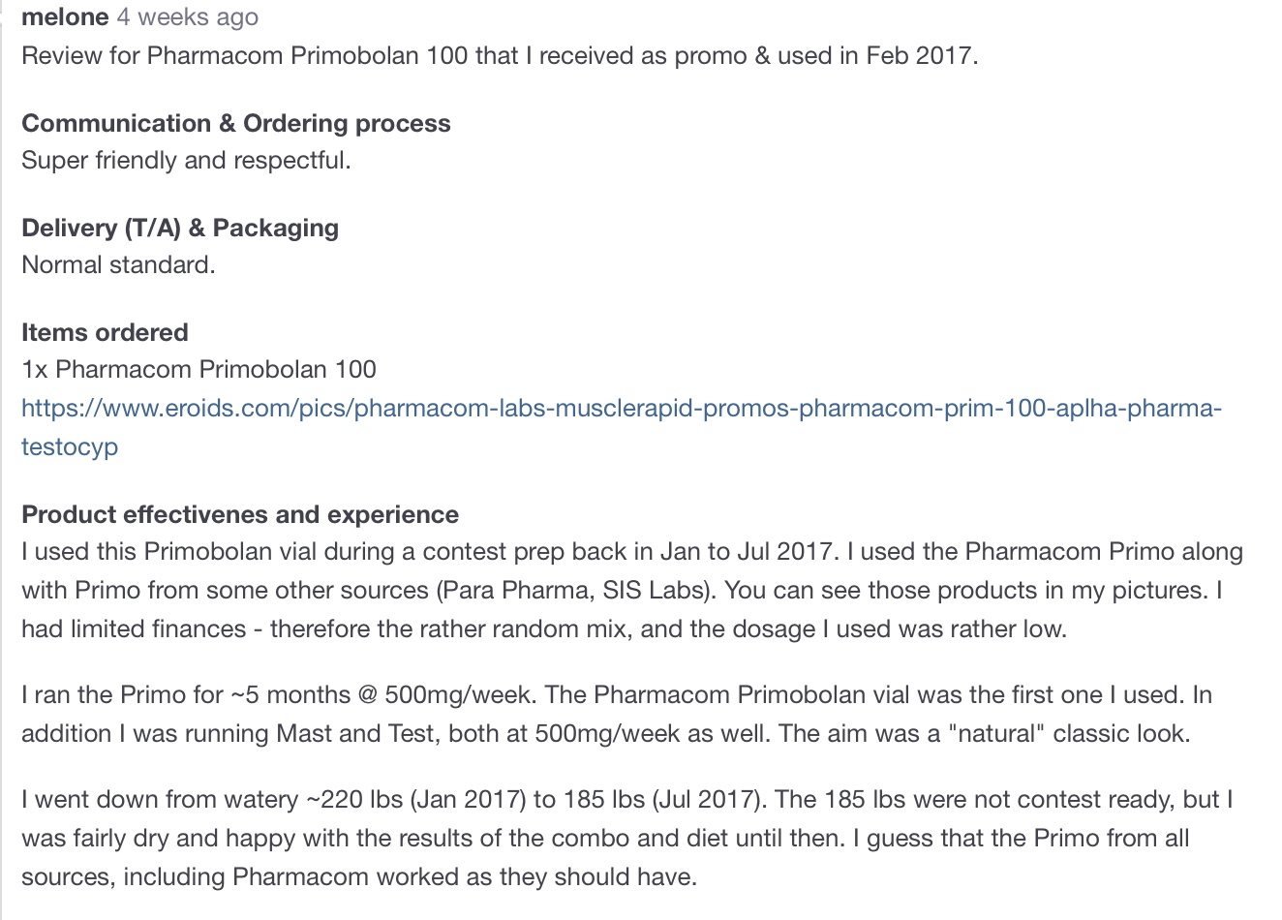Click the "Communication & Ordering process" heading

pyautogui.click(x=236, y=123)
